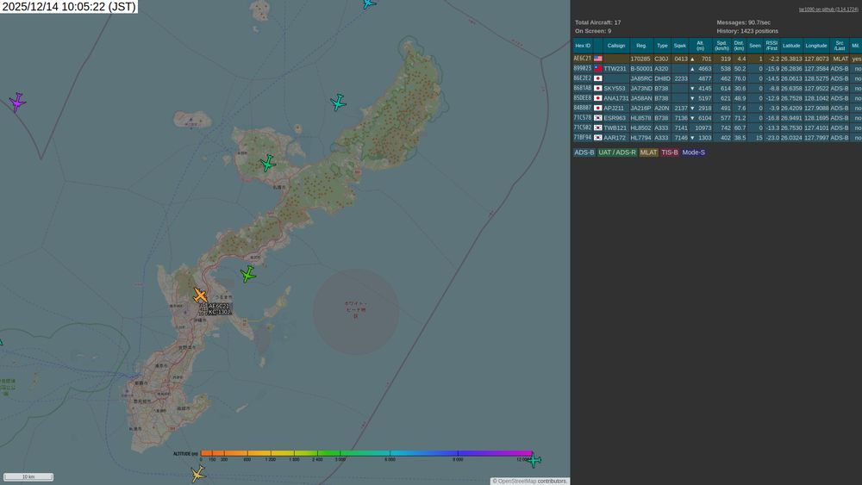
Task: Click registration HL7794
Action: [641, 138]
